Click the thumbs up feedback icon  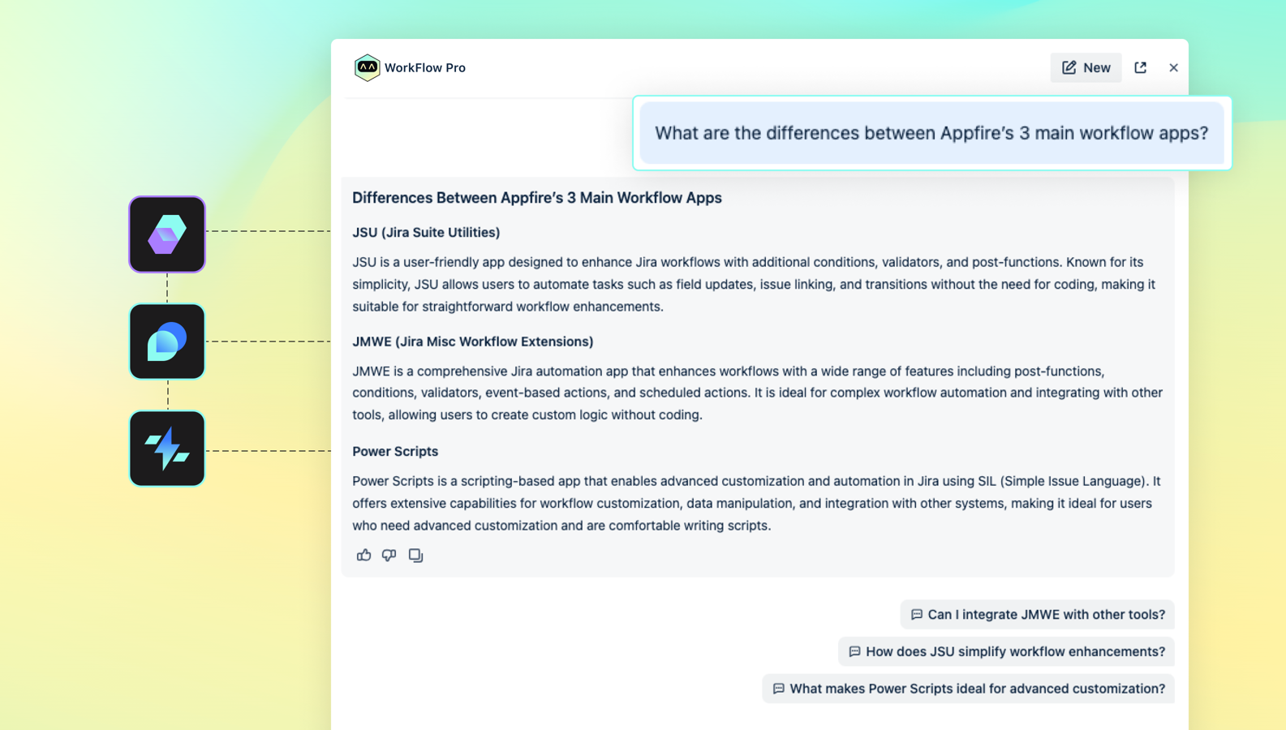[363, 556]
